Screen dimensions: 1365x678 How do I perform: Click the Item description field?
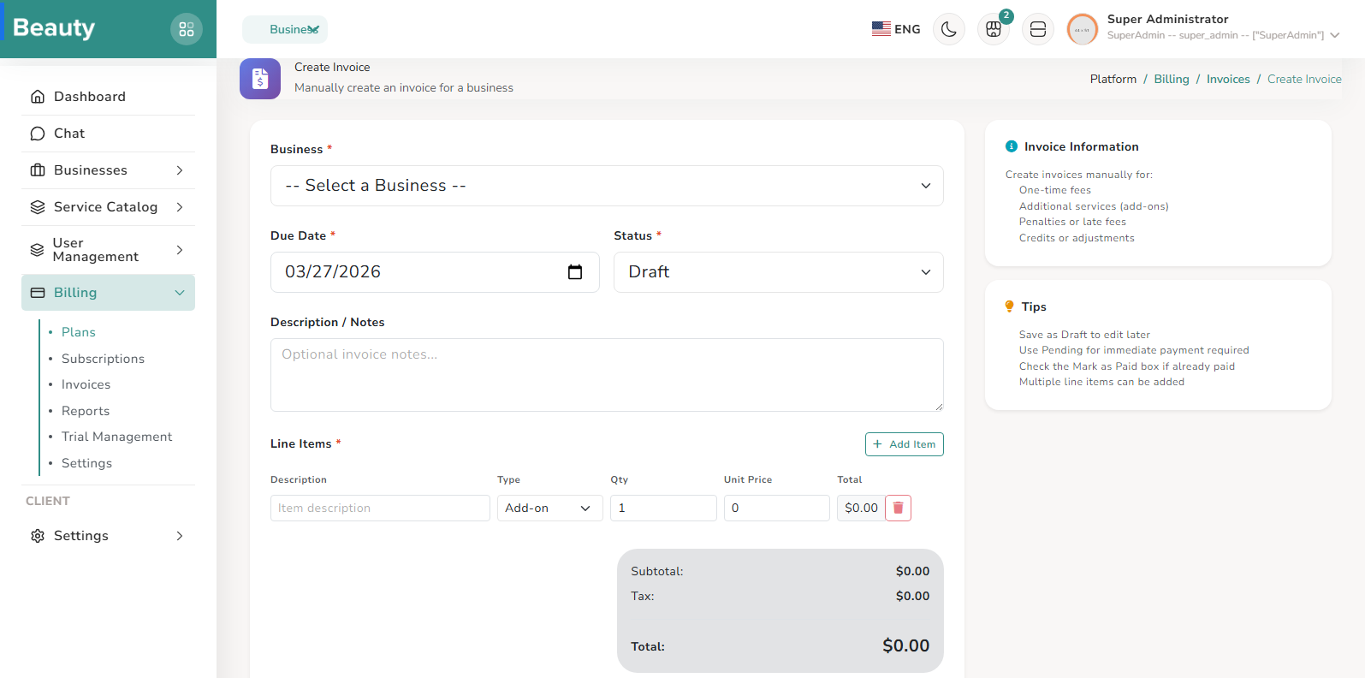(380, 508)
